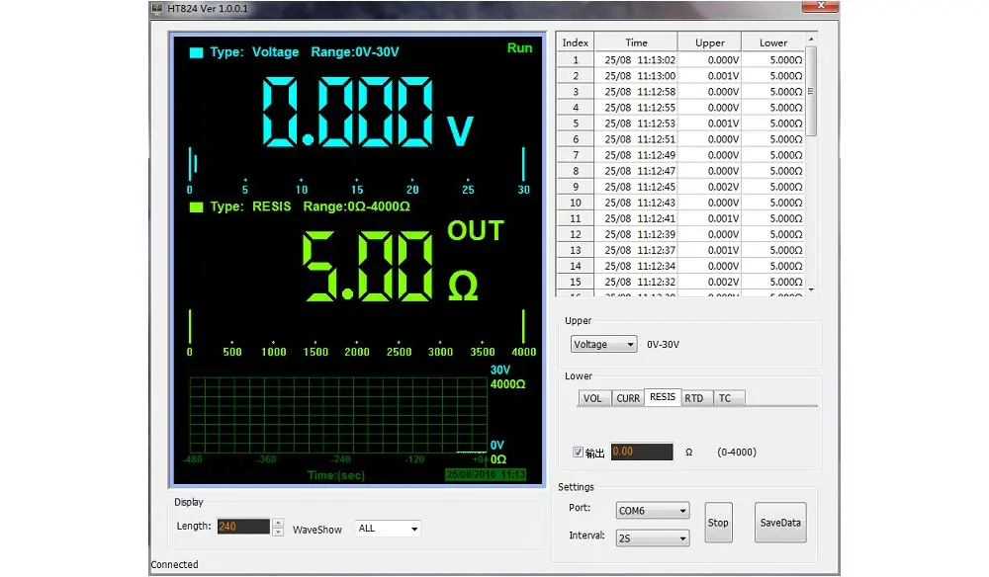Click the waveform grid chart

(x=338, y=415)
